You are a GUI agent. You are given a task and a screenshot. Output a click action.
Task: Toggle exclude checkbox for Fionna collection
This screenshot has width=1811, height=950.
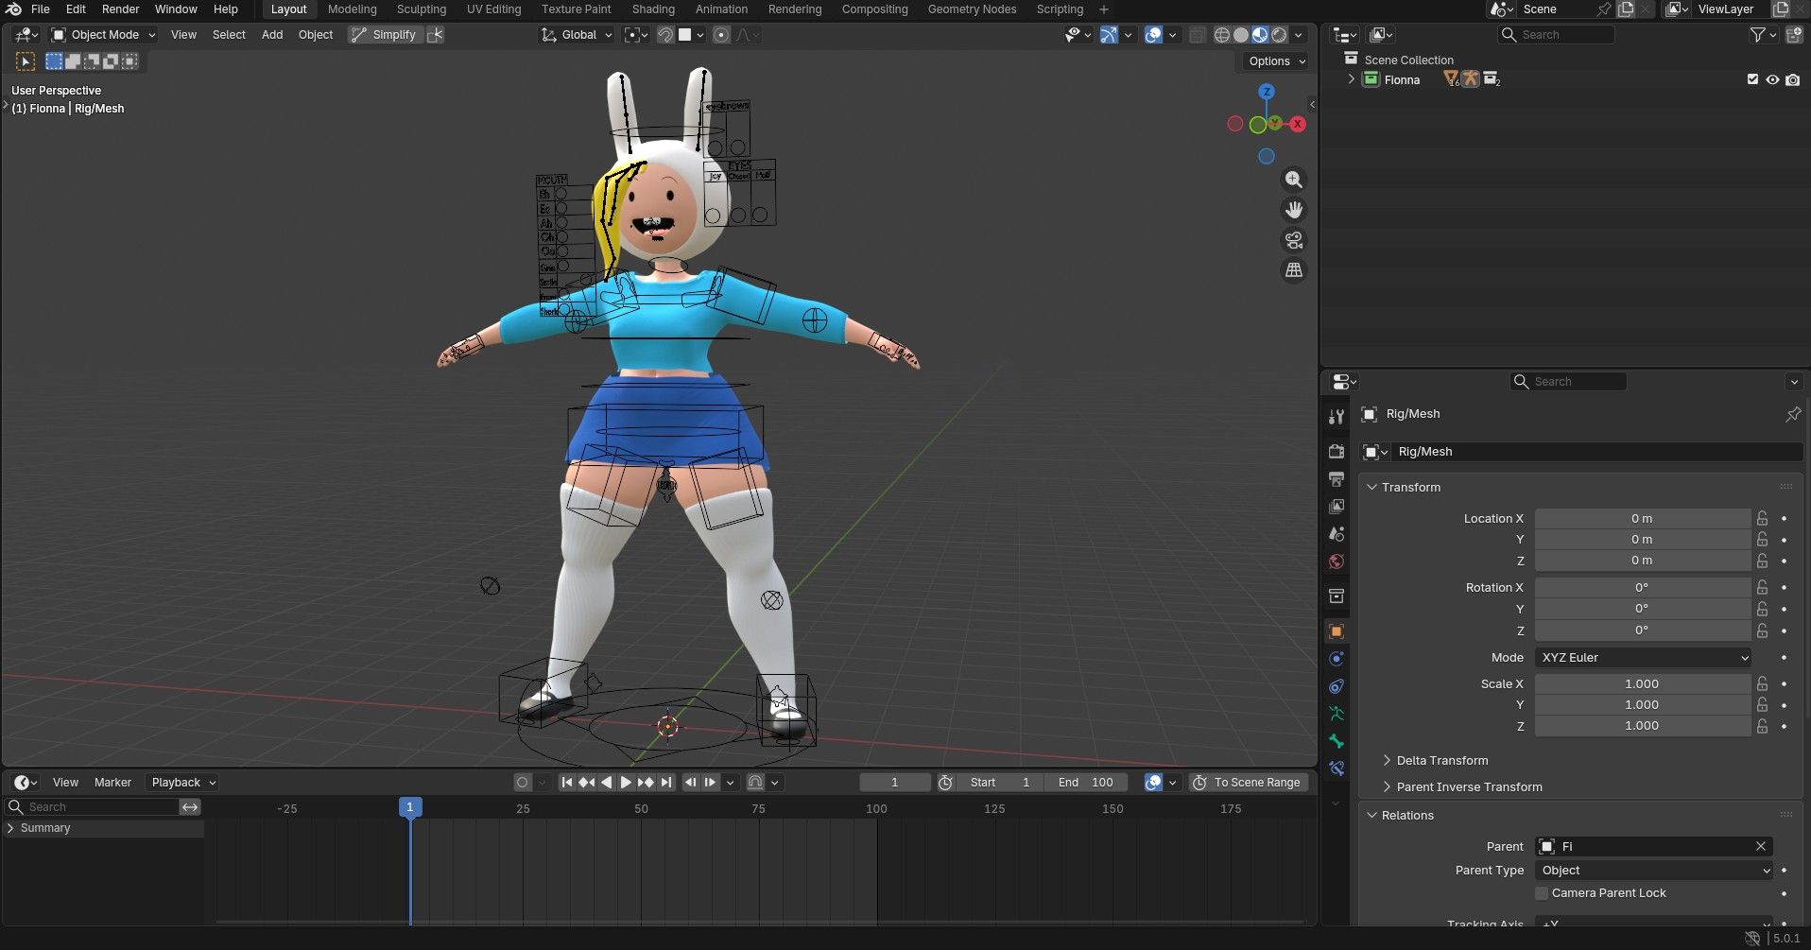point(1753,80)
